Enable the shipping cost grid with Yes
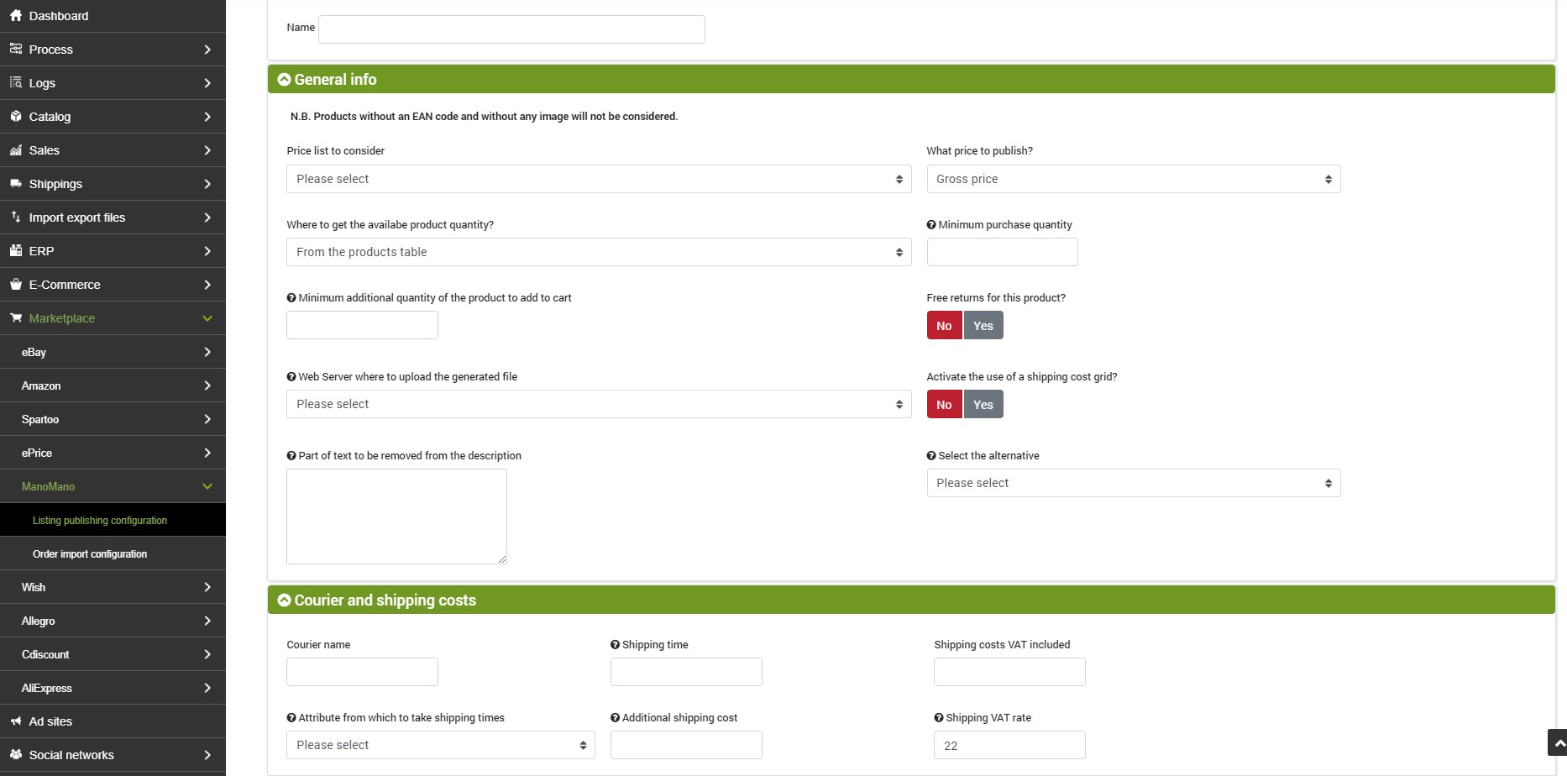Image resolution: width=1567 pixels, height=776 pixels. click(983, 405)
